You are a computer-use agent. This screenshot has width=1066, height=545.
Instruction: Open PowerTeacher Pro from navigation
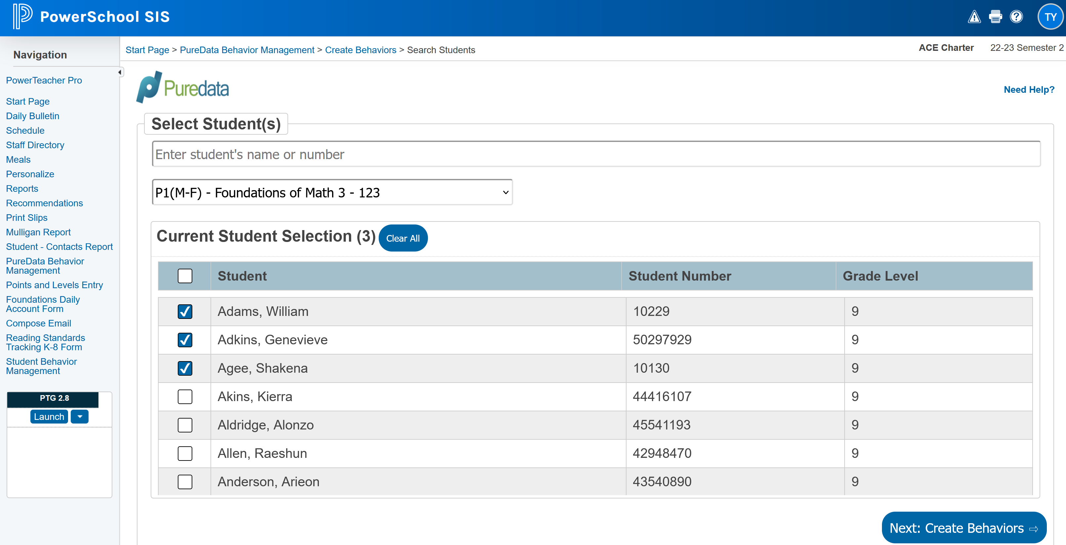tap(44, 80)
